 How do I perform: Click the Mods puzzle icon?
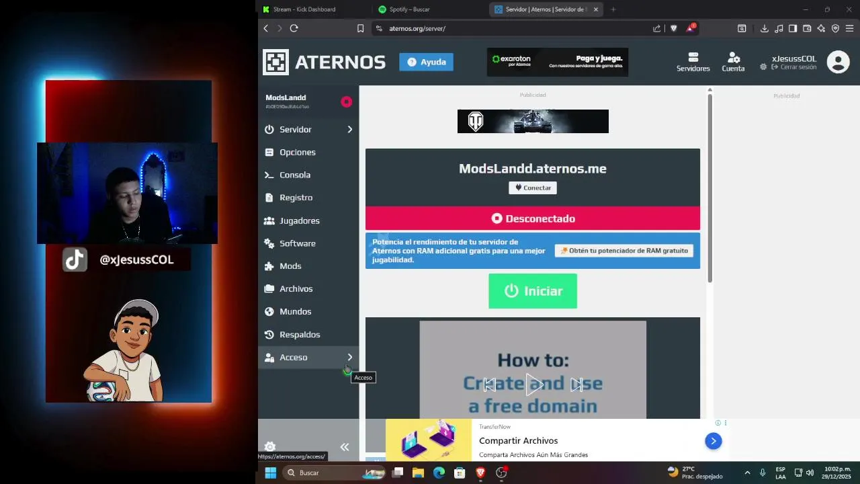click(269, 266)
